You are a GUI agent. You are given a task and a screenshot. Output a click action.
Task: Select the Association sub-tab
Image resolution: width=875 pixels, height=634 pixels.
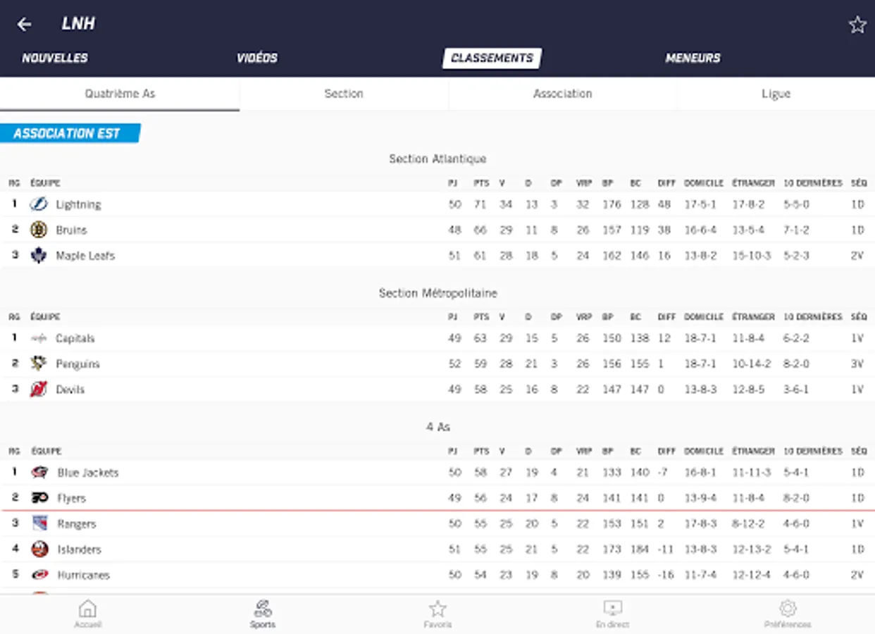[x=562, y=94]
